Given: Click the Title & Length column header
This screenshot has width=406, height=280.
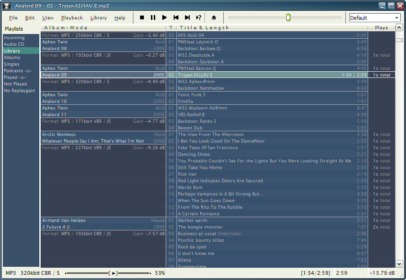Looking at the screenshot, I should coord(204,28).
